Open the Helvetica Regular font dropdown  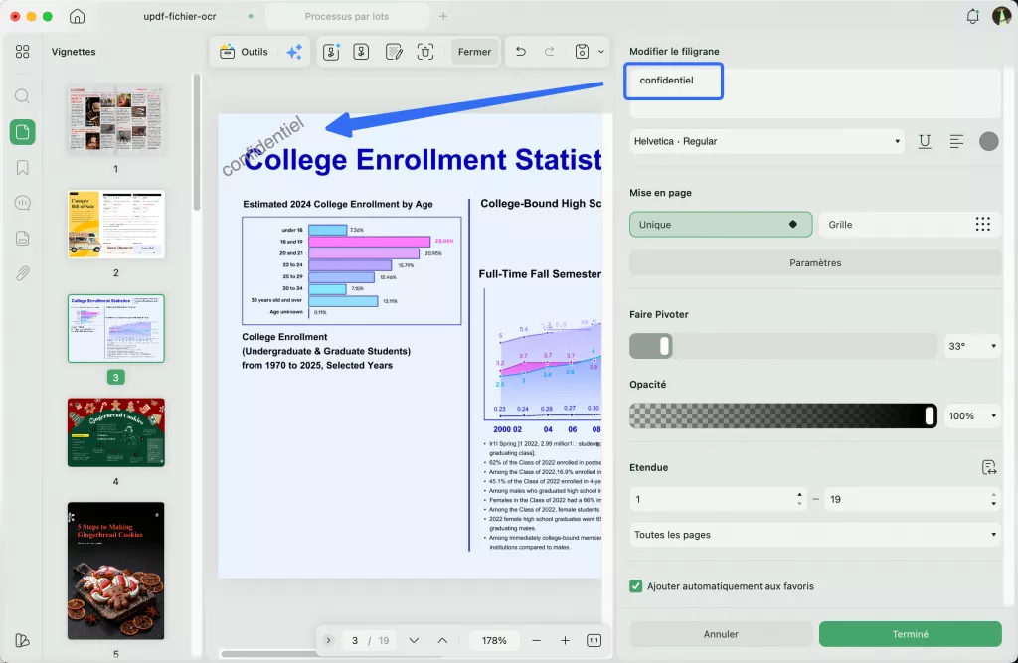point(766,141)
